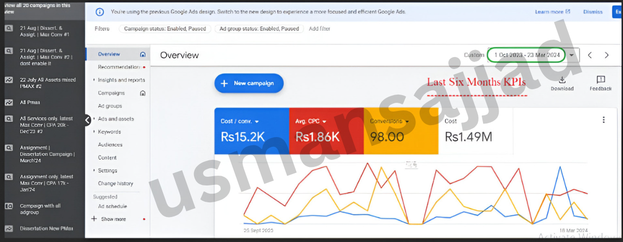Click trend icon of Dissertation New PMax

(x=9, y=229)
